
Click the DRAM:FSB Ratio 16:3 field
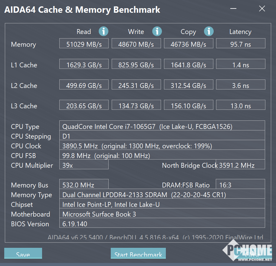[241, 184]
